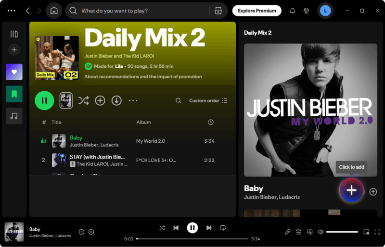
Task: Sort by the duration clock column
Action: [x=211, y=122]
